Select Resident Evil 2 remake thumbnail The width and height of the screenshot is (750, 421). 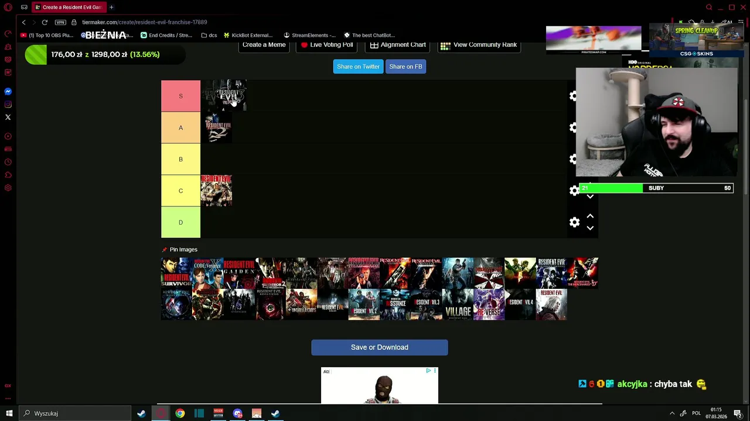tap(364, 305)
